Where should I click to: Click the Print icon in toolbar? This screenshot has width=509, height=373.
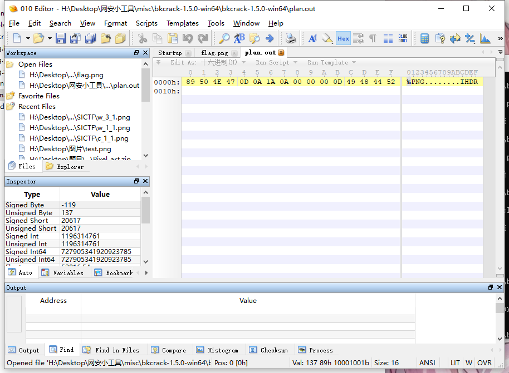pos(291,38)
